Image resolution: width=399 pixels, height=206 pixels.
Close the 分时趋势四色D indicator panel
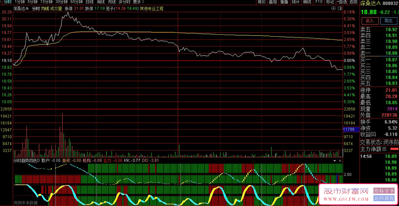pyautogui.click(x=340, y=161)
